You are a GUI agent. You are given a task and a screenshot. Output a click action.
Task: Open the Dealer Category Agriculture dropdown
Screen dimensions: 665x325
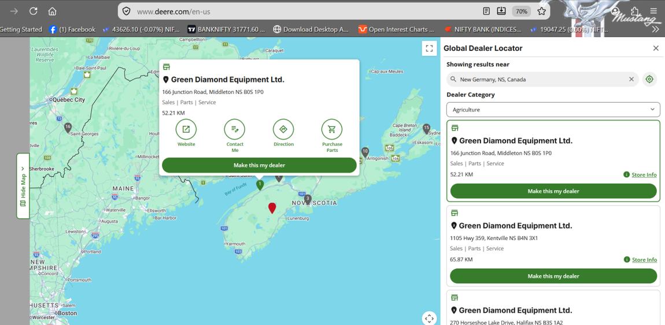pyautogui.click(x=553, y=110)
